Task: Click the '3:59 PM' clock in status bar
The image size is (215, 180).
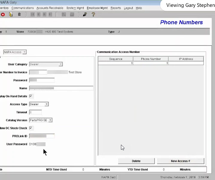Action: tap(204, 177)
